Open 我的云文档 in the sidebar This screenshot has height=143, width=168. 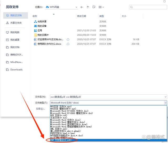tap(16, 16)
